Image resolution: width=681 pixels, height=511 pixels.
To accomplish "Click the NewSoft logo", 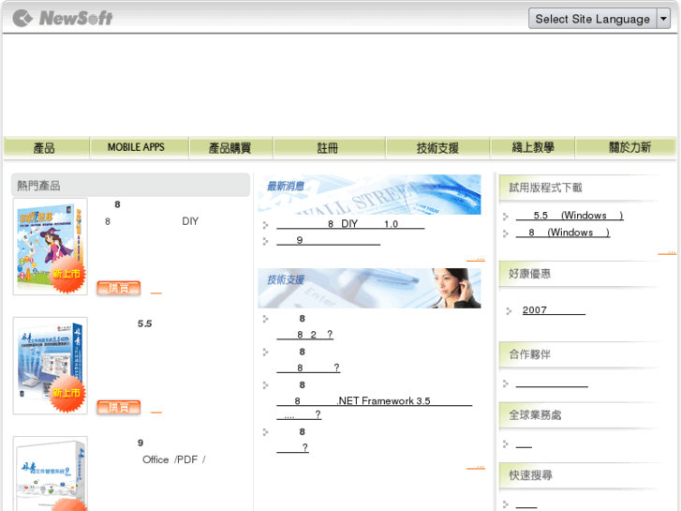I will [63, 18].
